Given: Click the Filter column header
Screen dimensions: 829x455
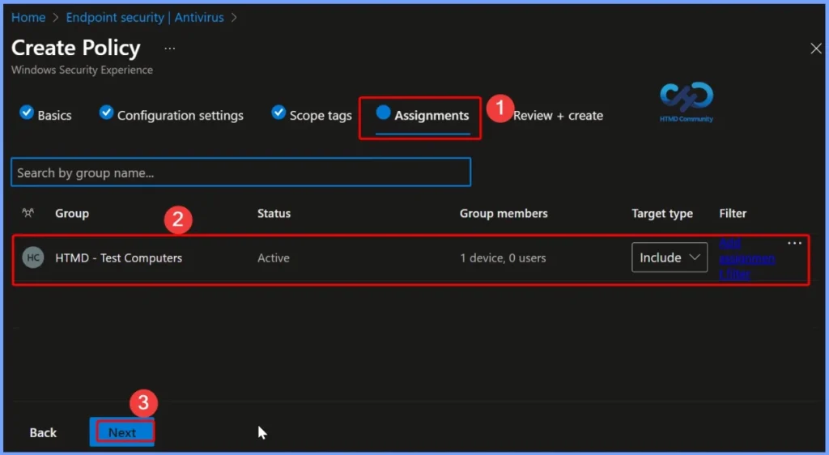Looking at the screenshot, I should coord(733,214).
